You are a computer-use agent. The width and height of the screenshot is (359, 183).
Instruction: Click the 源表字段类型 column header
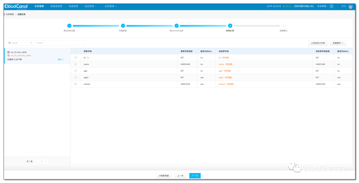click(186, 51)
